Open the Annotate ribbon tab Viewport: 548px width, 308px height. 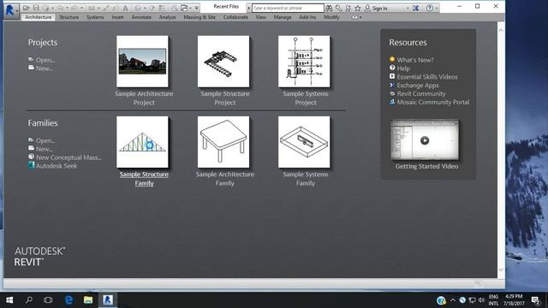(141, 17)
